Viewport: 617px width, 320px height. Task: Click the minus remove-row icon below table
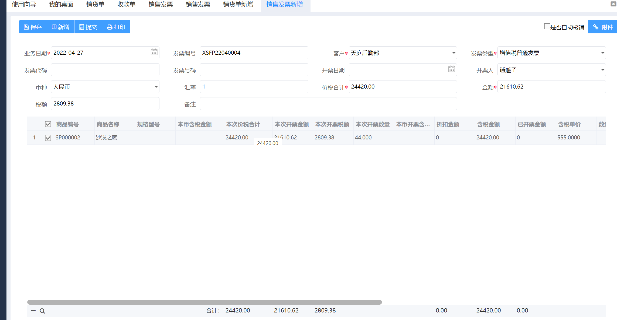point(33,311)
